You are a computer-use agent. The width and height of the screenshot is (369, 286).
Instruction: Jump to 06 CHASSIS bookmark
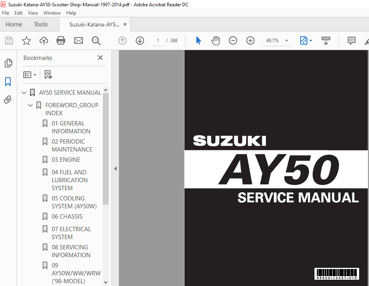click(67, 217)
